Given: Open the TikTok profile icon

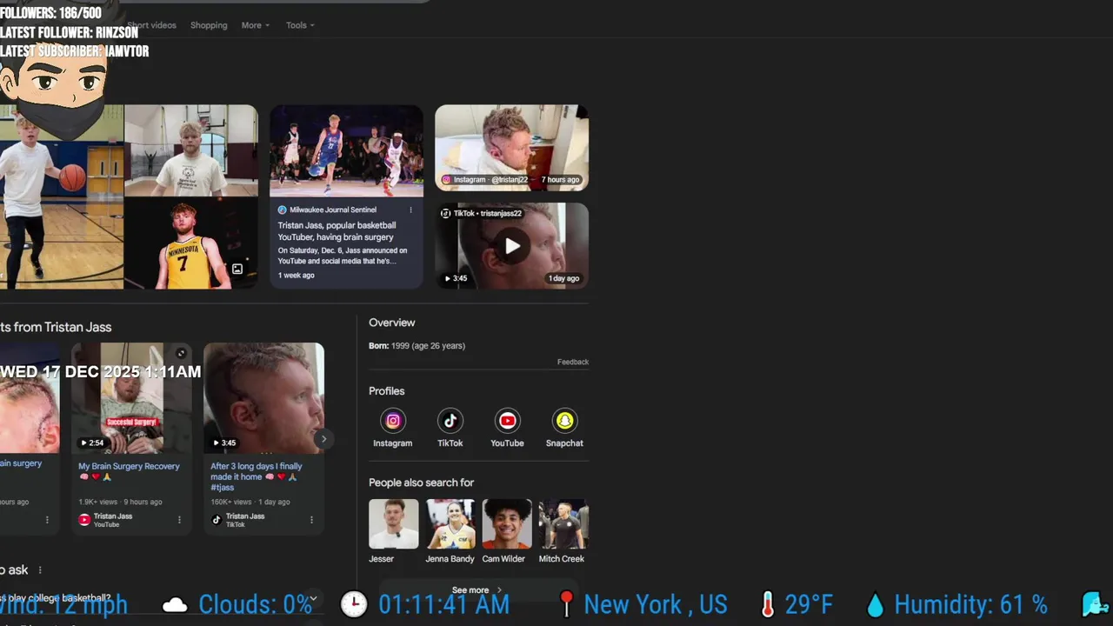Looking at the screenshot, I should tap(450, 421).
